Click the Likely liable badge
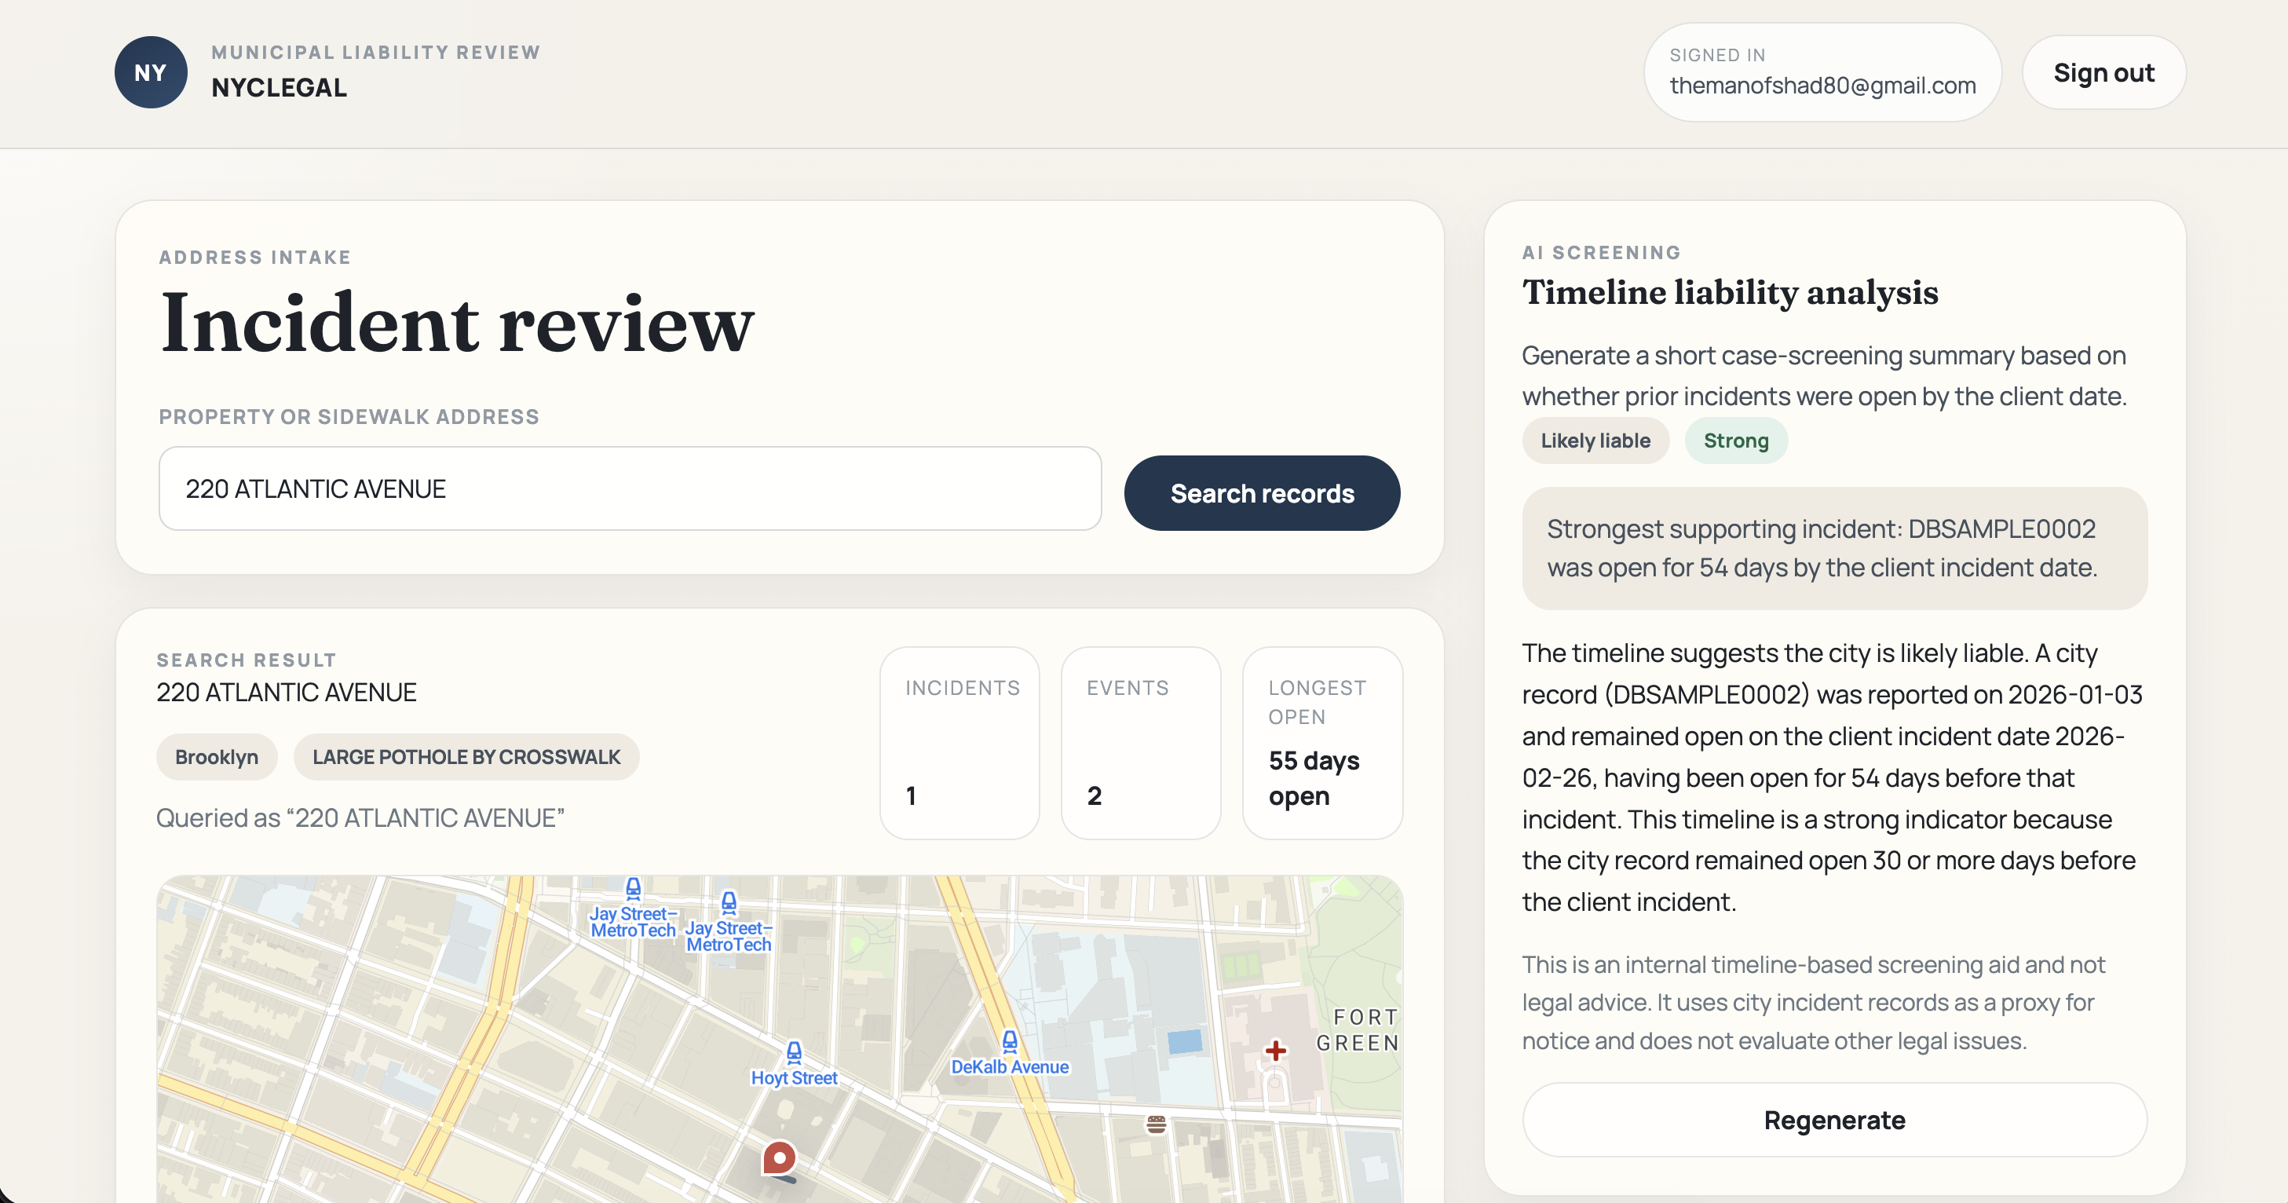 1595,441
